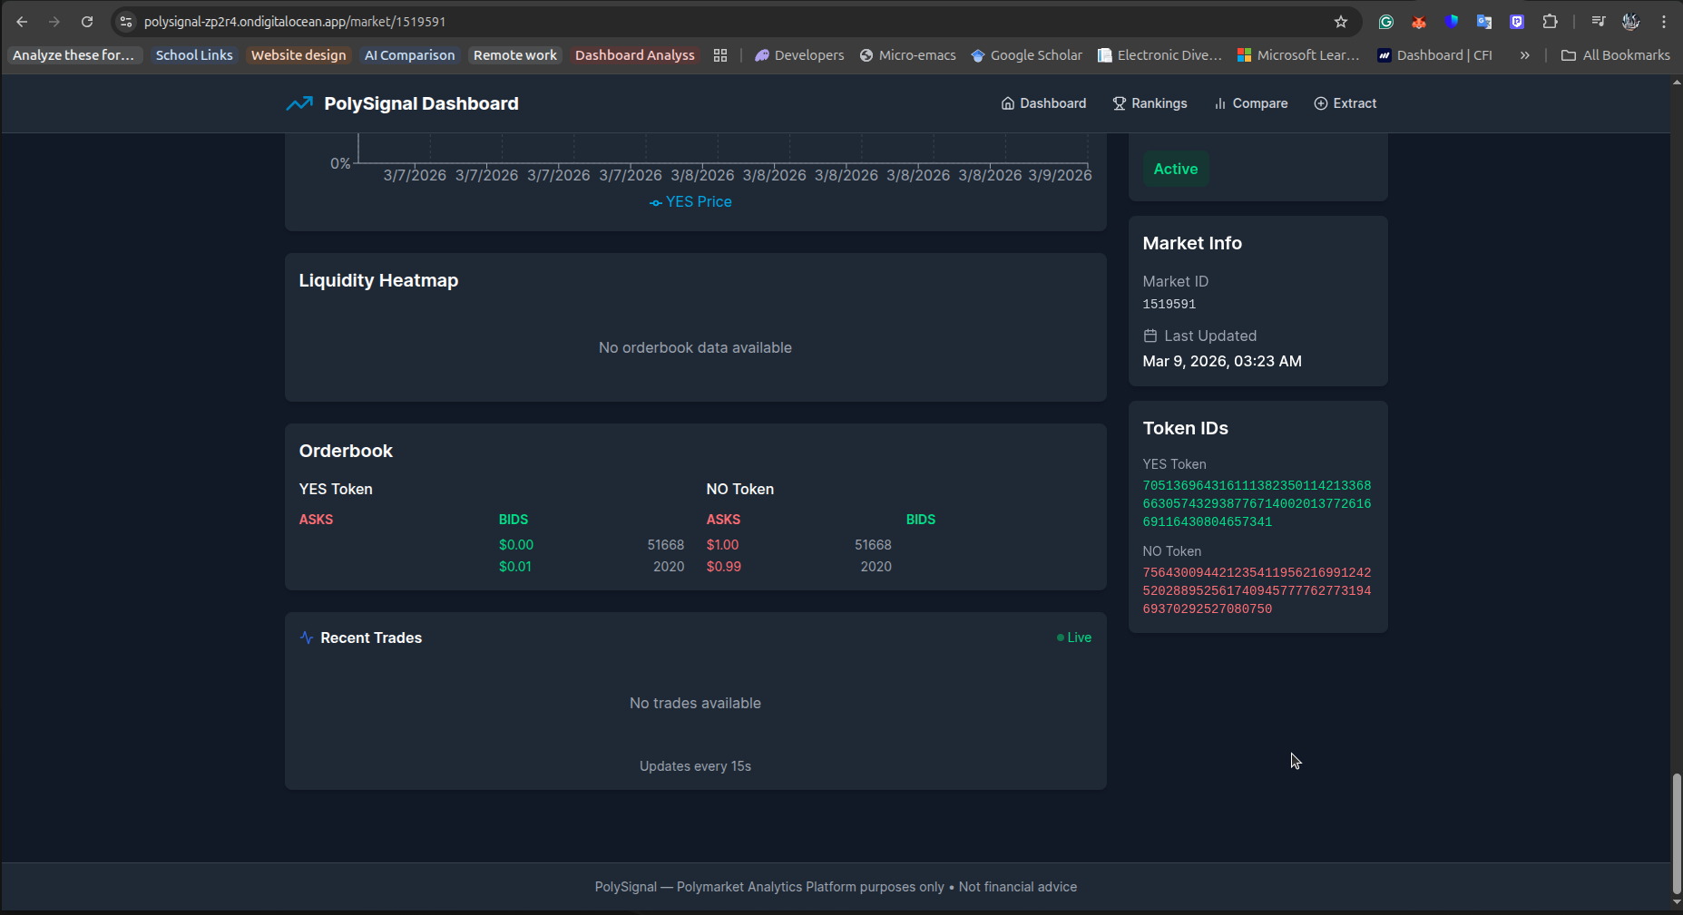Toggle the YES Price legend entry
The height and width of the screenshot is (915, 1683).
tap(690, 201)
